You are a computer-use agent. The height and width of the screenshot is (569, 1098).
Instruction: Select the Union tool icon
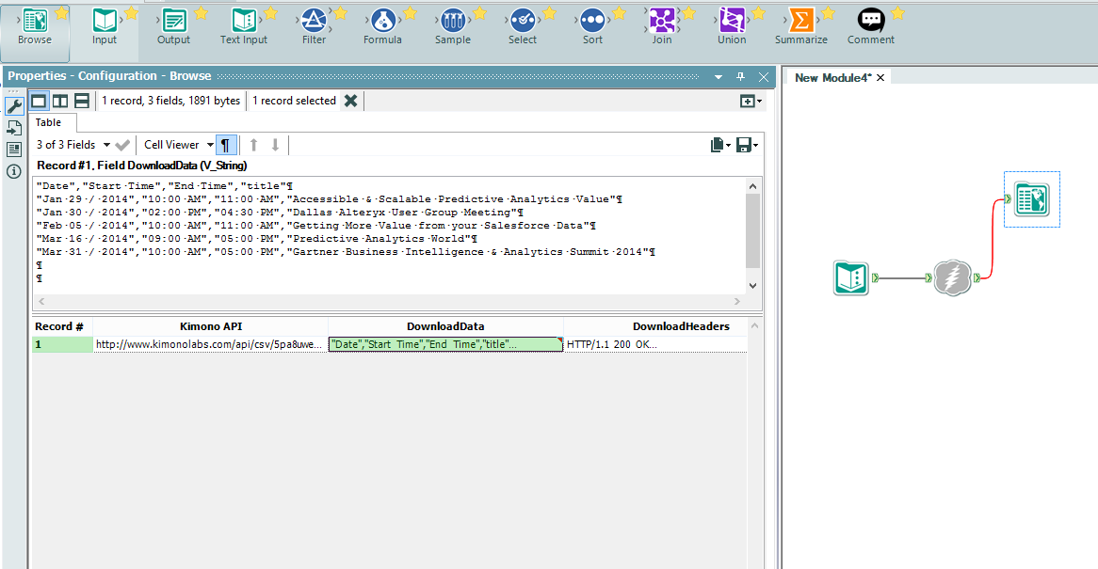coord(731,26)
